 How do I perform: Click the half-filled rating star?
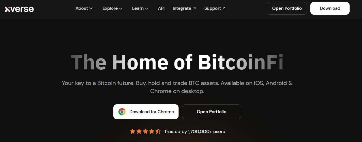[x=158, y=132]
